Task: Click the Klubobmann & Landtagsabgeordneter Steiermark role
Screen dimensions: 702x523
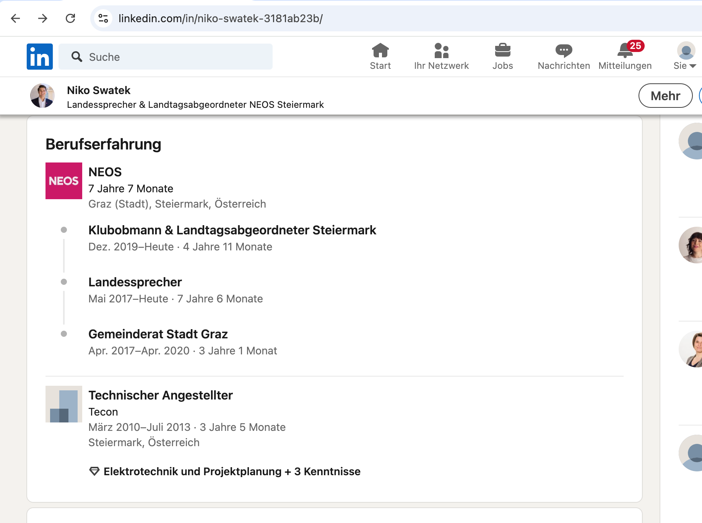Action: (x=232, y=230)
